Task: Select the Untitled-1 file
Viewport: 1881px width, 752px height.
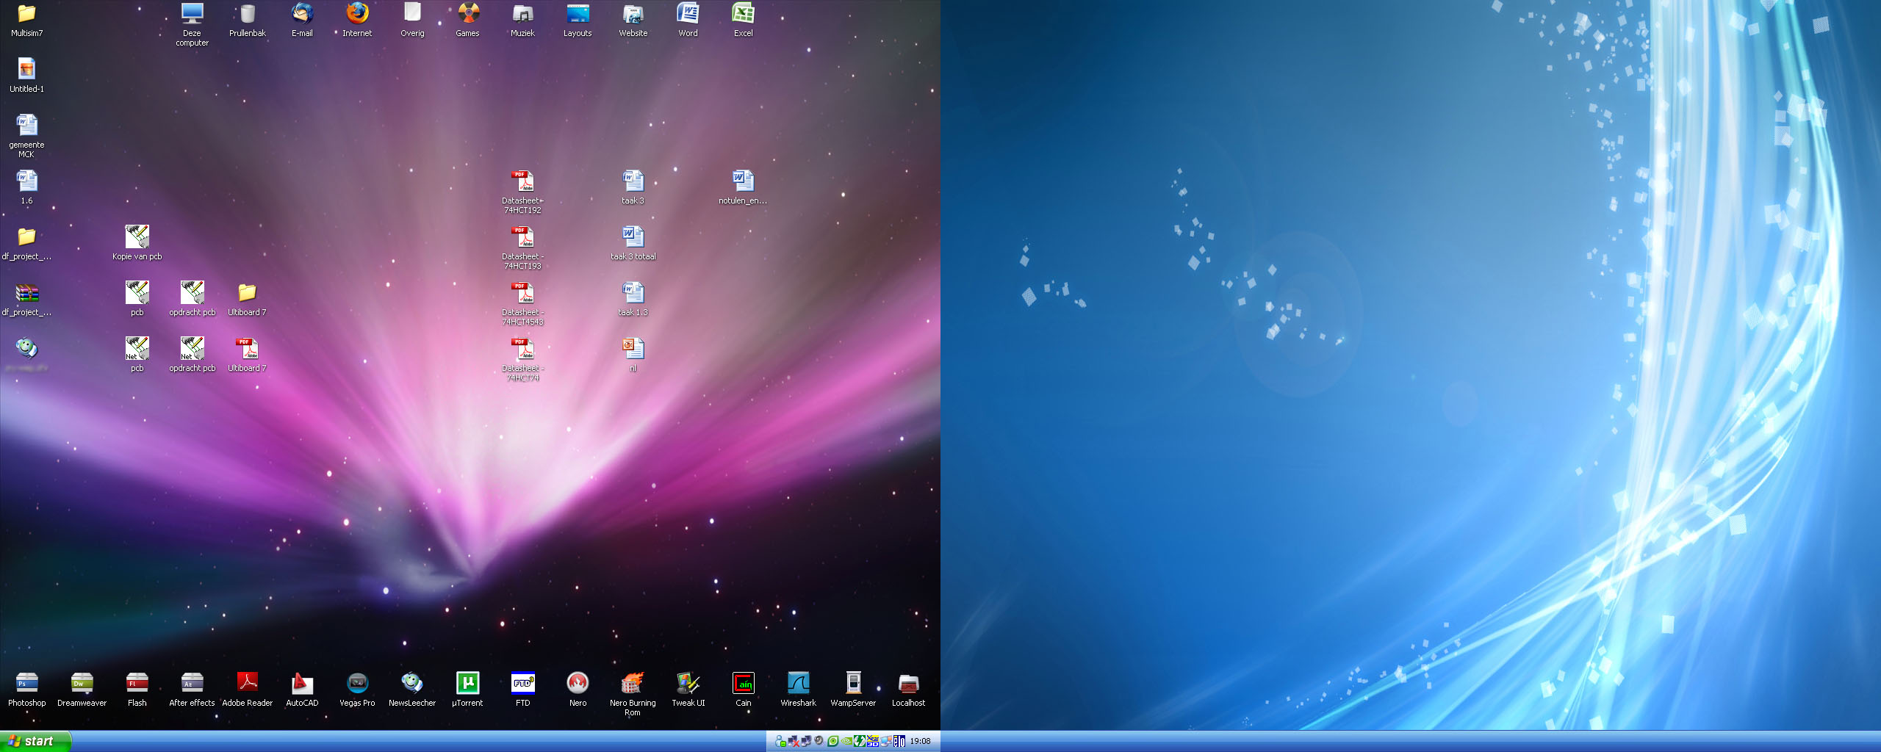Action: pyautogui.click(x=26, y=76)
